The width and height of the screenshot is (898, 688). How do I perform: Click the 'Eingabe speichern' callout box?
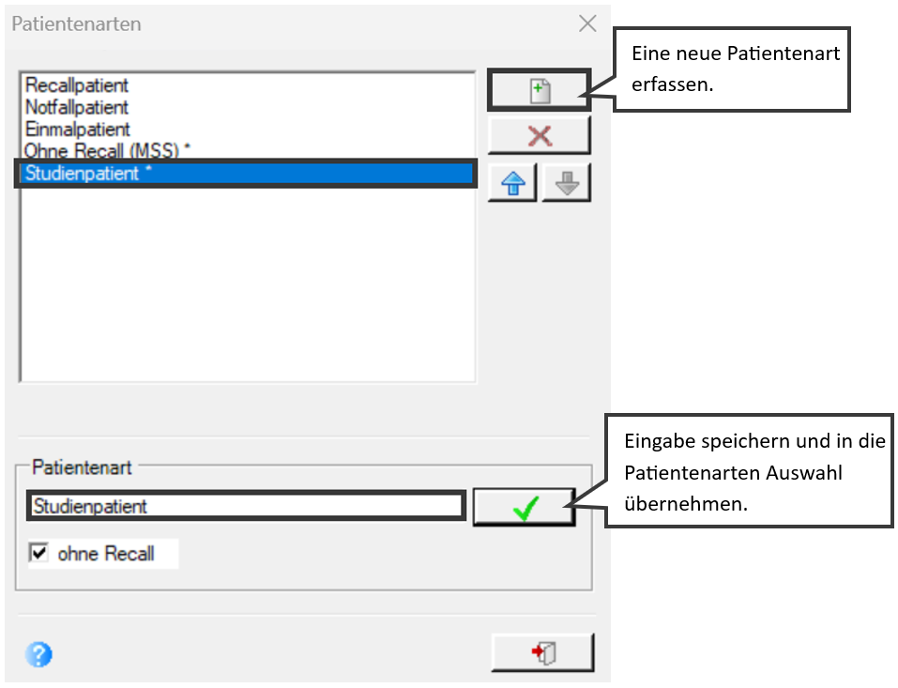point(749,471)
